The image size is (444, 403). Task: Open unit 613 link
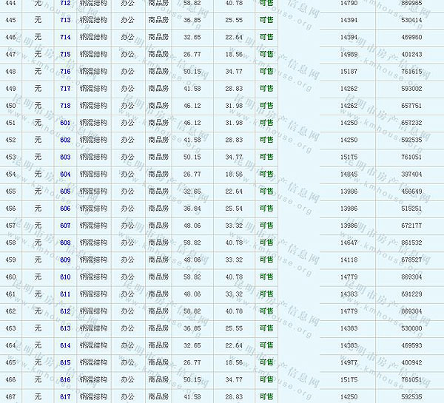point(65,328)
